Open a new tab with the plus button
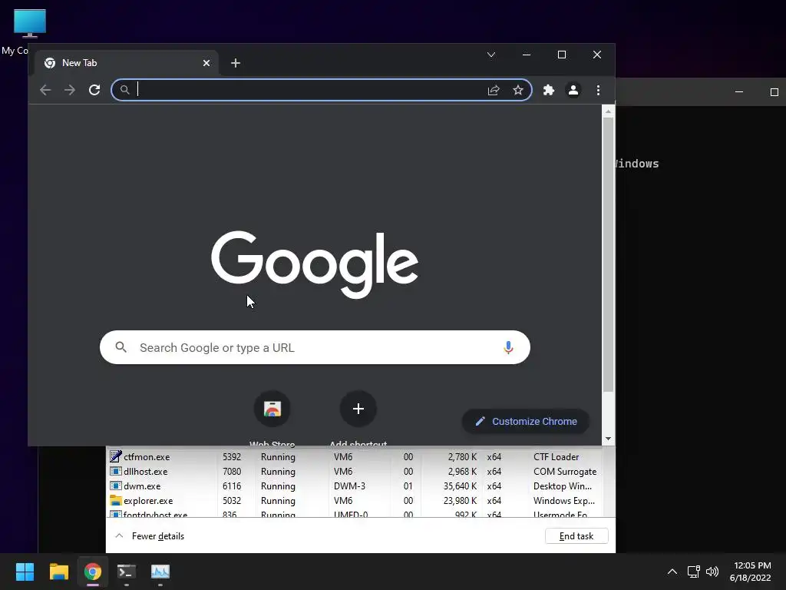Screen dimensions: 786x590 pos(236,63)
